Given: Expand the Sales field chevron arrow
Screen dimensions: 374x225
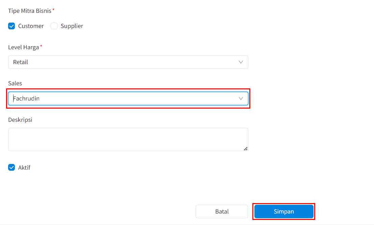Looking at the screenshot, I should tap(241, 99).
